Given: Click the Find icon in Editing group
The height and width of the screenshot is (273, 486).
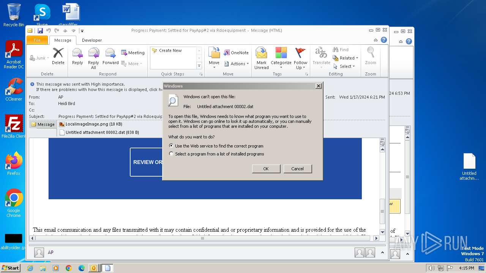Looking at the screenshot, I should click(x=341, y=50).
